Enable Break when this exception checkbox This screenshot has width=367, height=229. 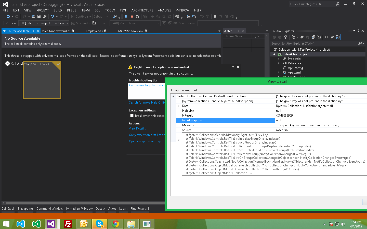132,116
